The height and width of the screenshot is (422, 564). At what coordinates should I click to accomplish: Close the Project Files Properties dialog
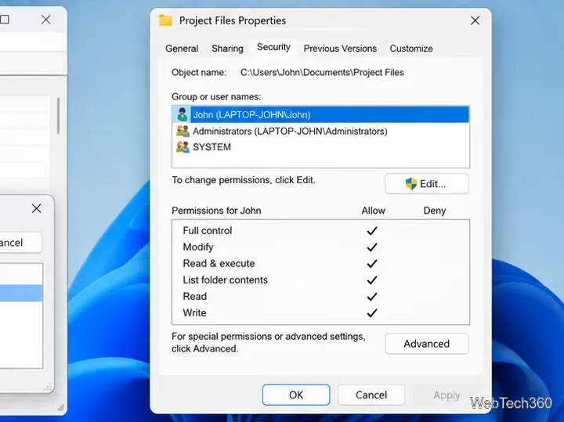coord(475,20)
